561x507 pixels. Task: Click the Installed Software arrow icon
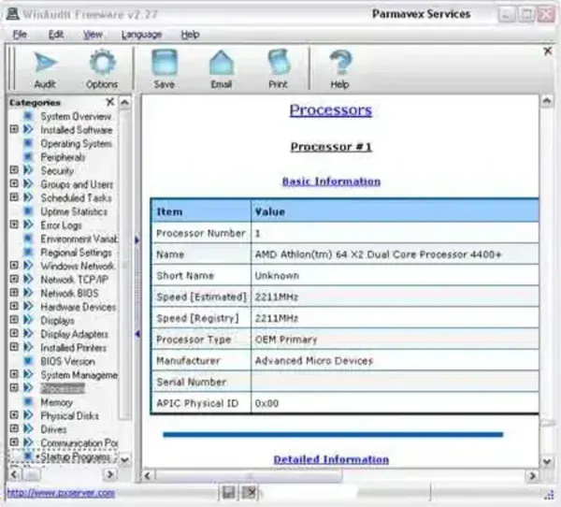click(x=28, y=130)
